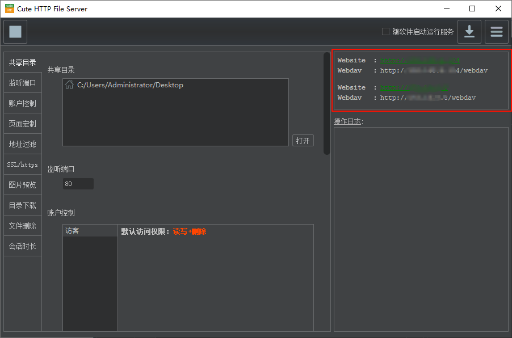Open the 会话时长 tab
Image resolution: width=512 pixels, height=338 pixels.
(23, 246)
